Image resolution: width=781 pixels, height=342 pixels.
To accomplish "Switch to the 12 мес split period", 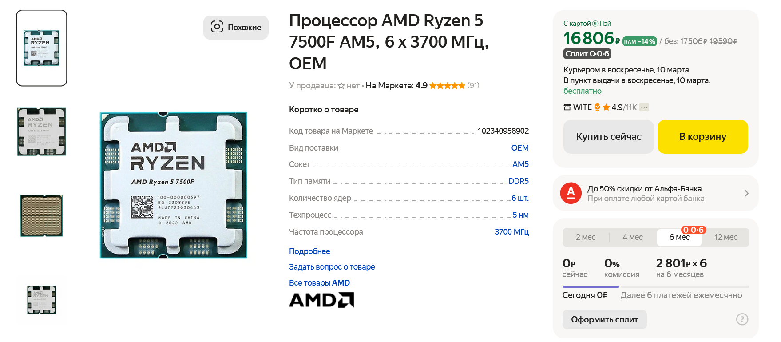I will [x=725, y=237].
